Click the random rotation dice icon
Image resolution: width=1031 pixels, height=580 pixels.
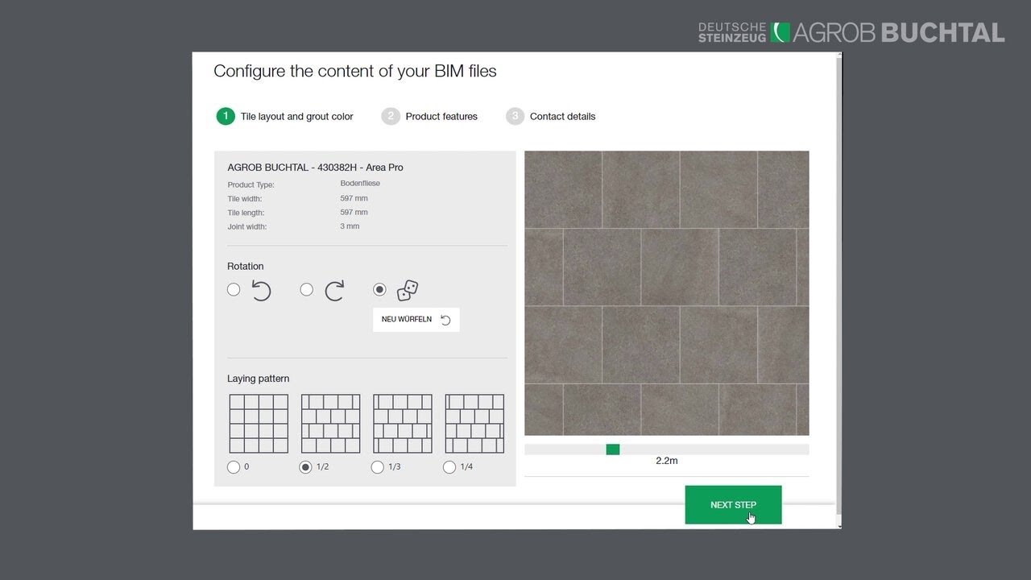[x=408, y=290]
